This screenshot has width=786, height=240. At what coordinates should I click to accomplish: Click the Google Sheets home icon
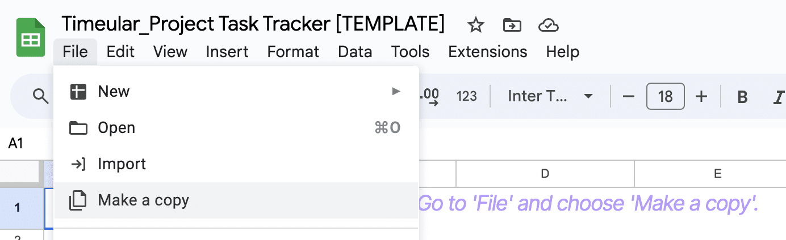point(31,37)
